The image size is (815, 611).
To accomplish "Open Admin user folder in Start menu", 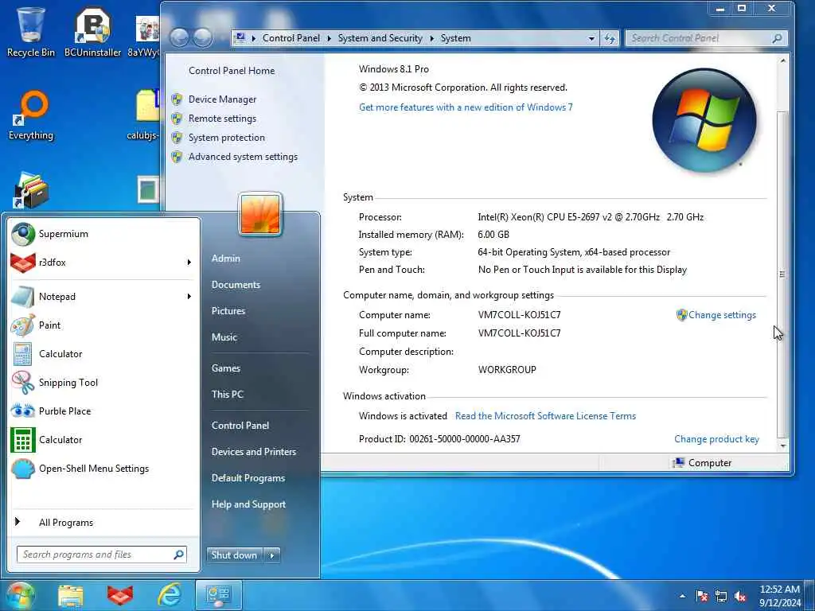I will [x=225, y=259].
